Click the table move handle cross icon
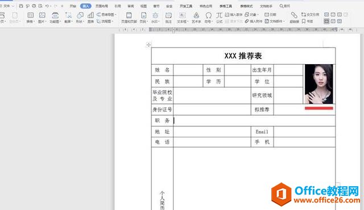Image resolution: width=364 pixels, height=210 pixels. (148, 45)
